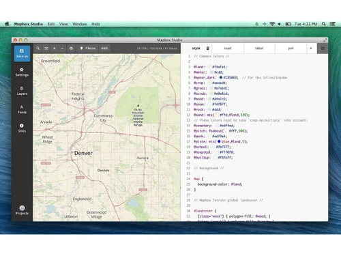Click the @sand mix line in editor
This screenshot has height=256, width=341.
222,115
